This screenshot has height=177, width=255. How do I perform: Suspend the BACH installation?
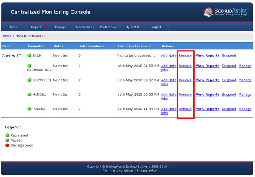229,55
